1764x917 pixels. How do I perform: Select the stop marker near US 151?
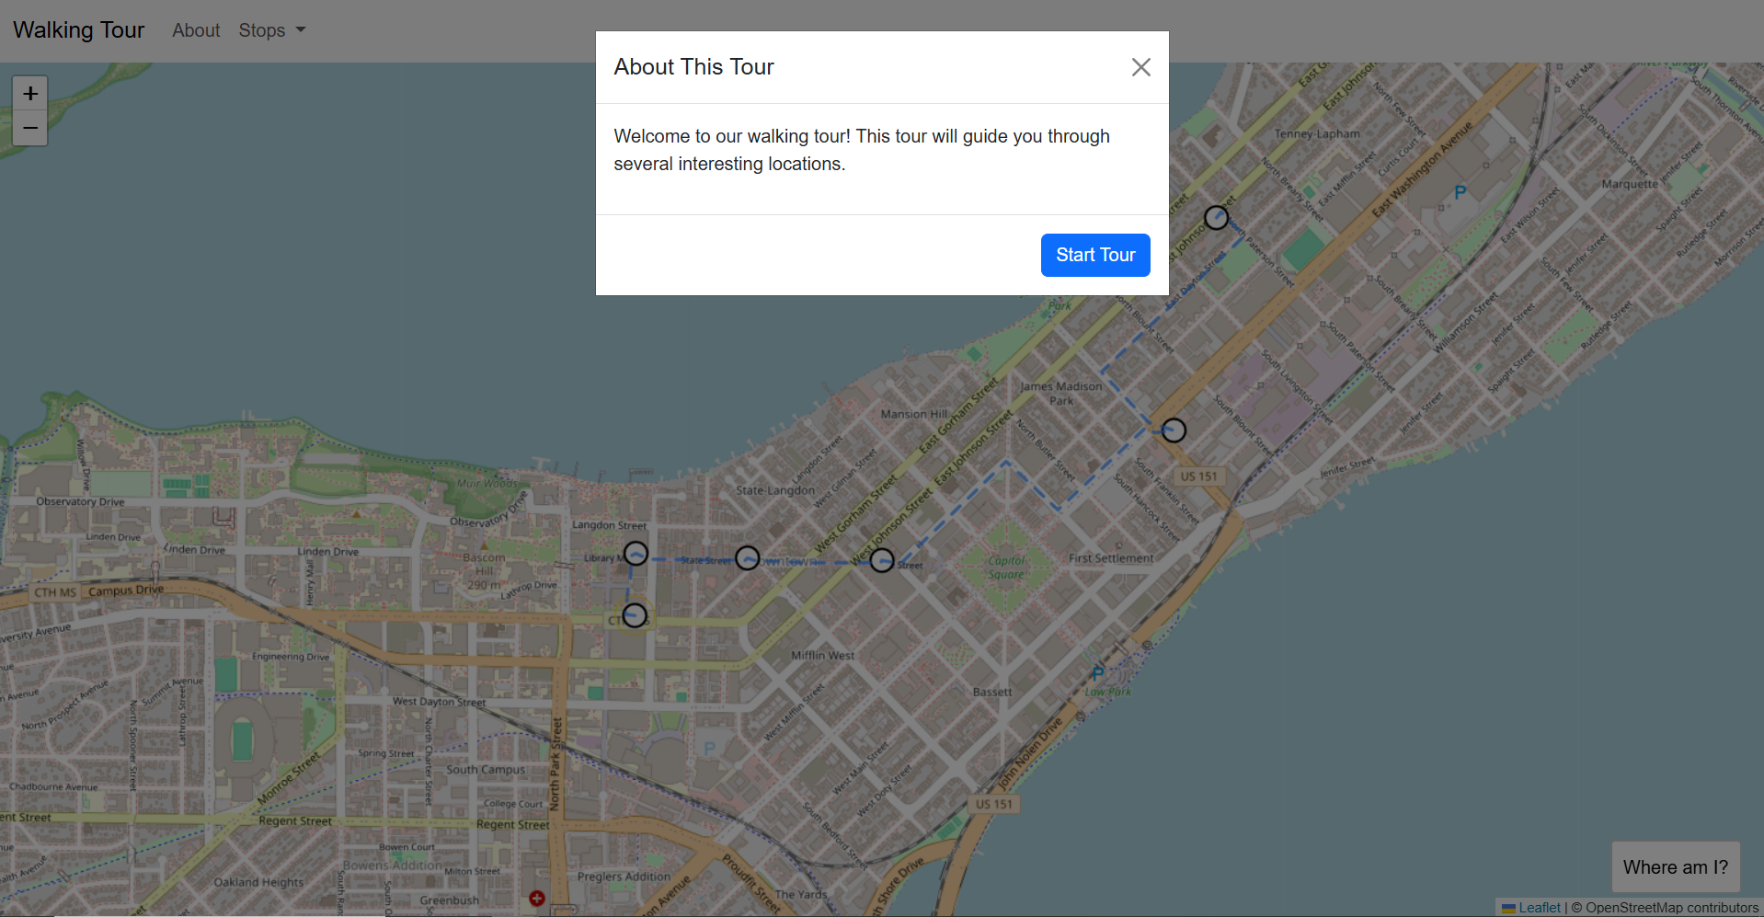[x=1174, y=430]
